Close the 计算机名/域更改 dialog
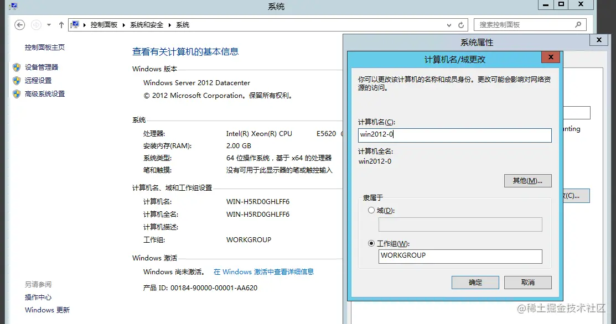 coord(551,57)
